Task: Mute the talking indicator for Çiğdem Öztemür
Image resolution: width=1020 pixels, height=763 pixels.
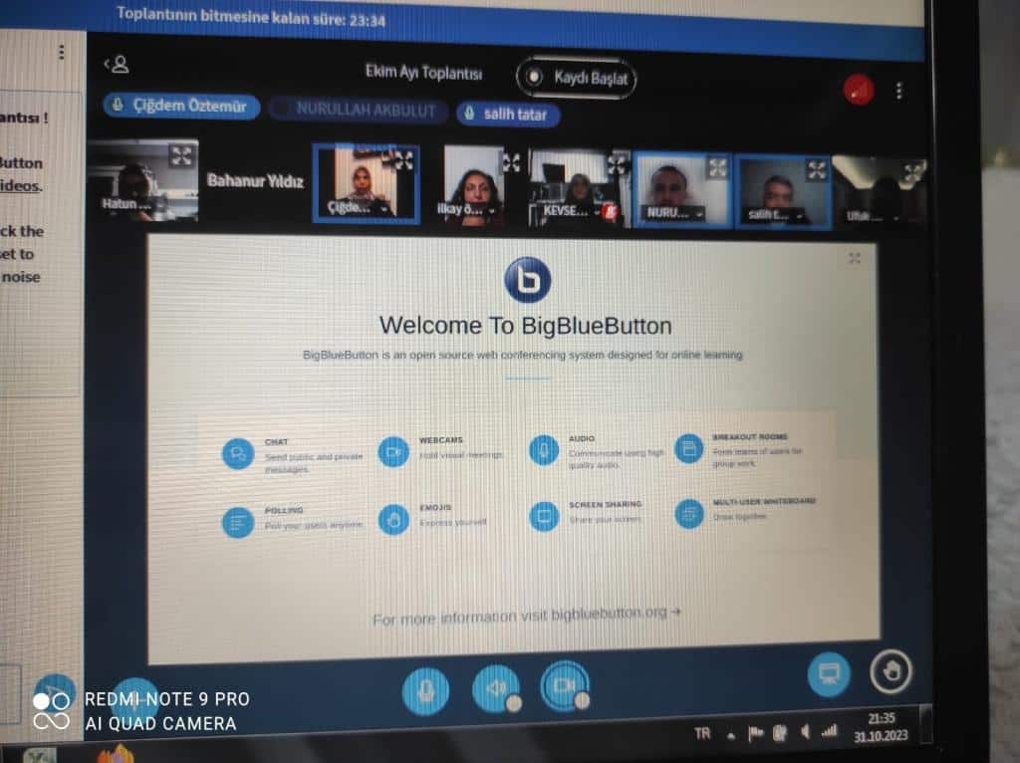Action: tap(181, 106)
